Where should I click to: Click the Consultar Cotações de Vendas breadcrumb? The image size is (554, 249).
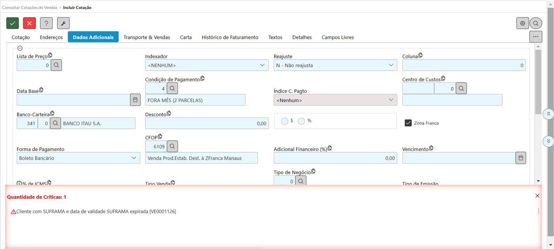pyautogui.click(x=30, y=8)
